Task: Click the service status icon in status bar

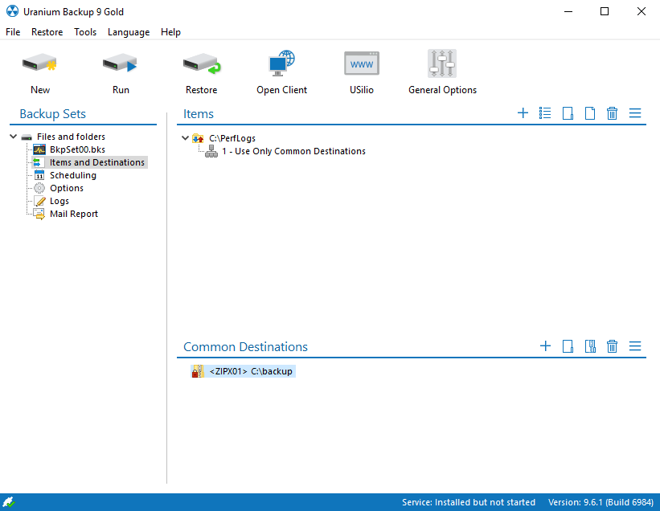Action: [9, 502]
